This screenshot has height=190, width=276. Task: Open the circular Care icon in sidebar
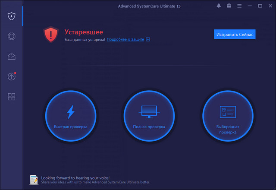(x=12, y=37)
